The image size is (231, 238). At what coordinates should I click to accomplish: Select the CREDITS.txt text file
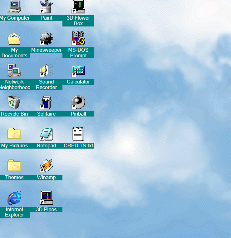(78, 134)
